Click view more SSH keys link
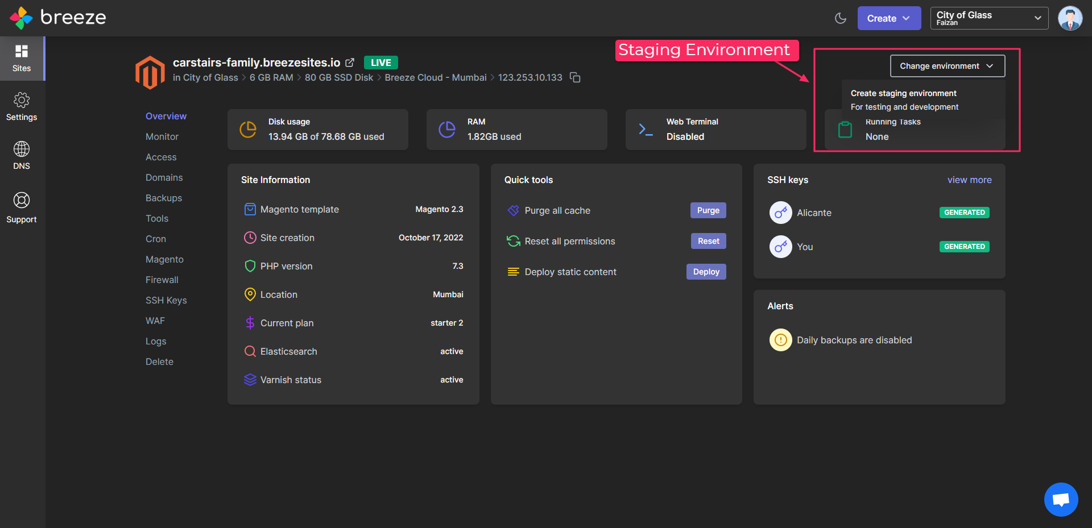The image size is (1092, 528). point(970,180)
